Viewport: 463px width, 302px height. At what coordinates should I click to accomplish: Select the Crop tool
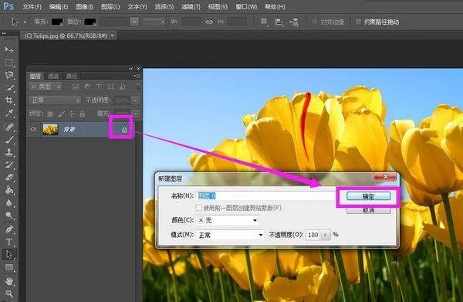(x=9, y=100)
